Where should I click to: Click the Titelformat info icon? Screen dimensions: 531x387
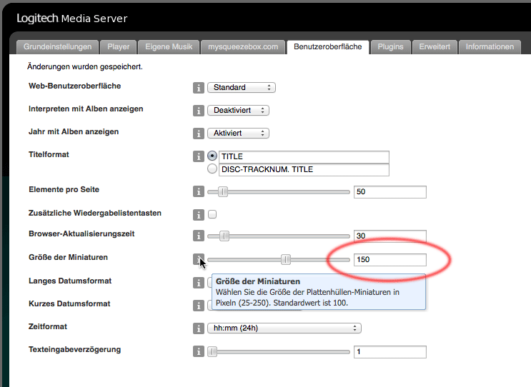click(199, 156)
